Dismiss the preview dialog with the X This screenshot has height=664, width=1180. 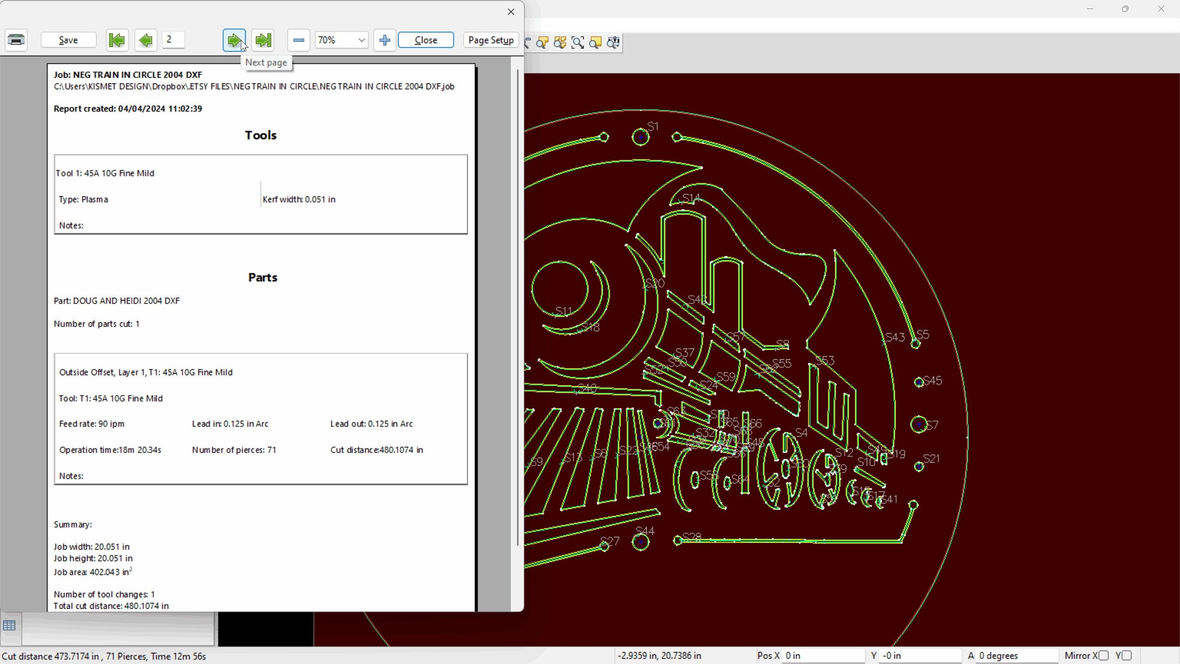pyautogui.click(x=511, y=12)
